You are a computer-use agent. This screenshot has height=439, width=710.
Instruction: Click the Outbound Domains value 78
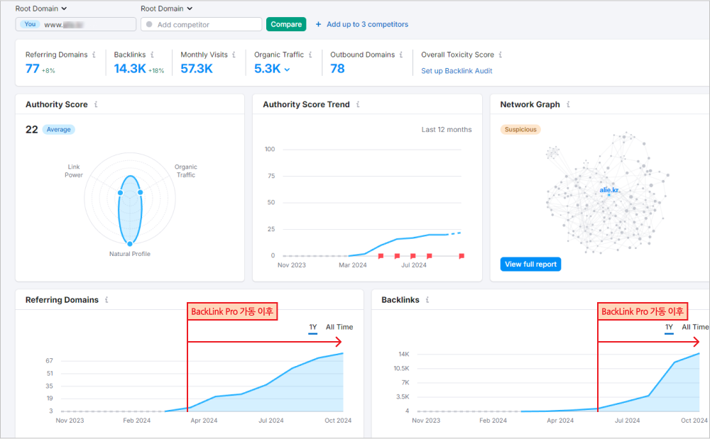click(x=337, y=69)
